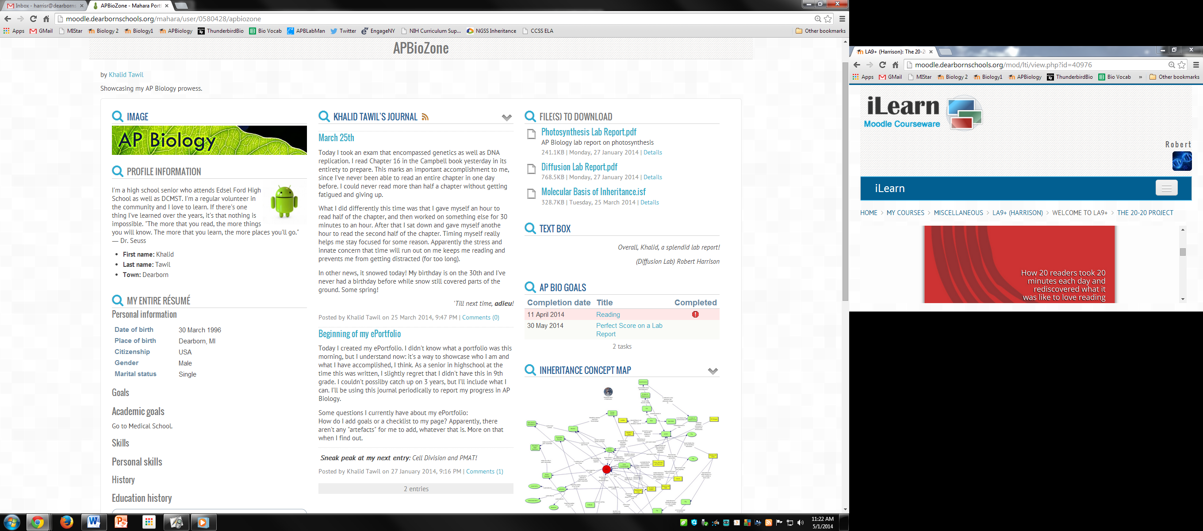Click home button in the iLearn browser window
1203x531 pixels.
(895, 65)
